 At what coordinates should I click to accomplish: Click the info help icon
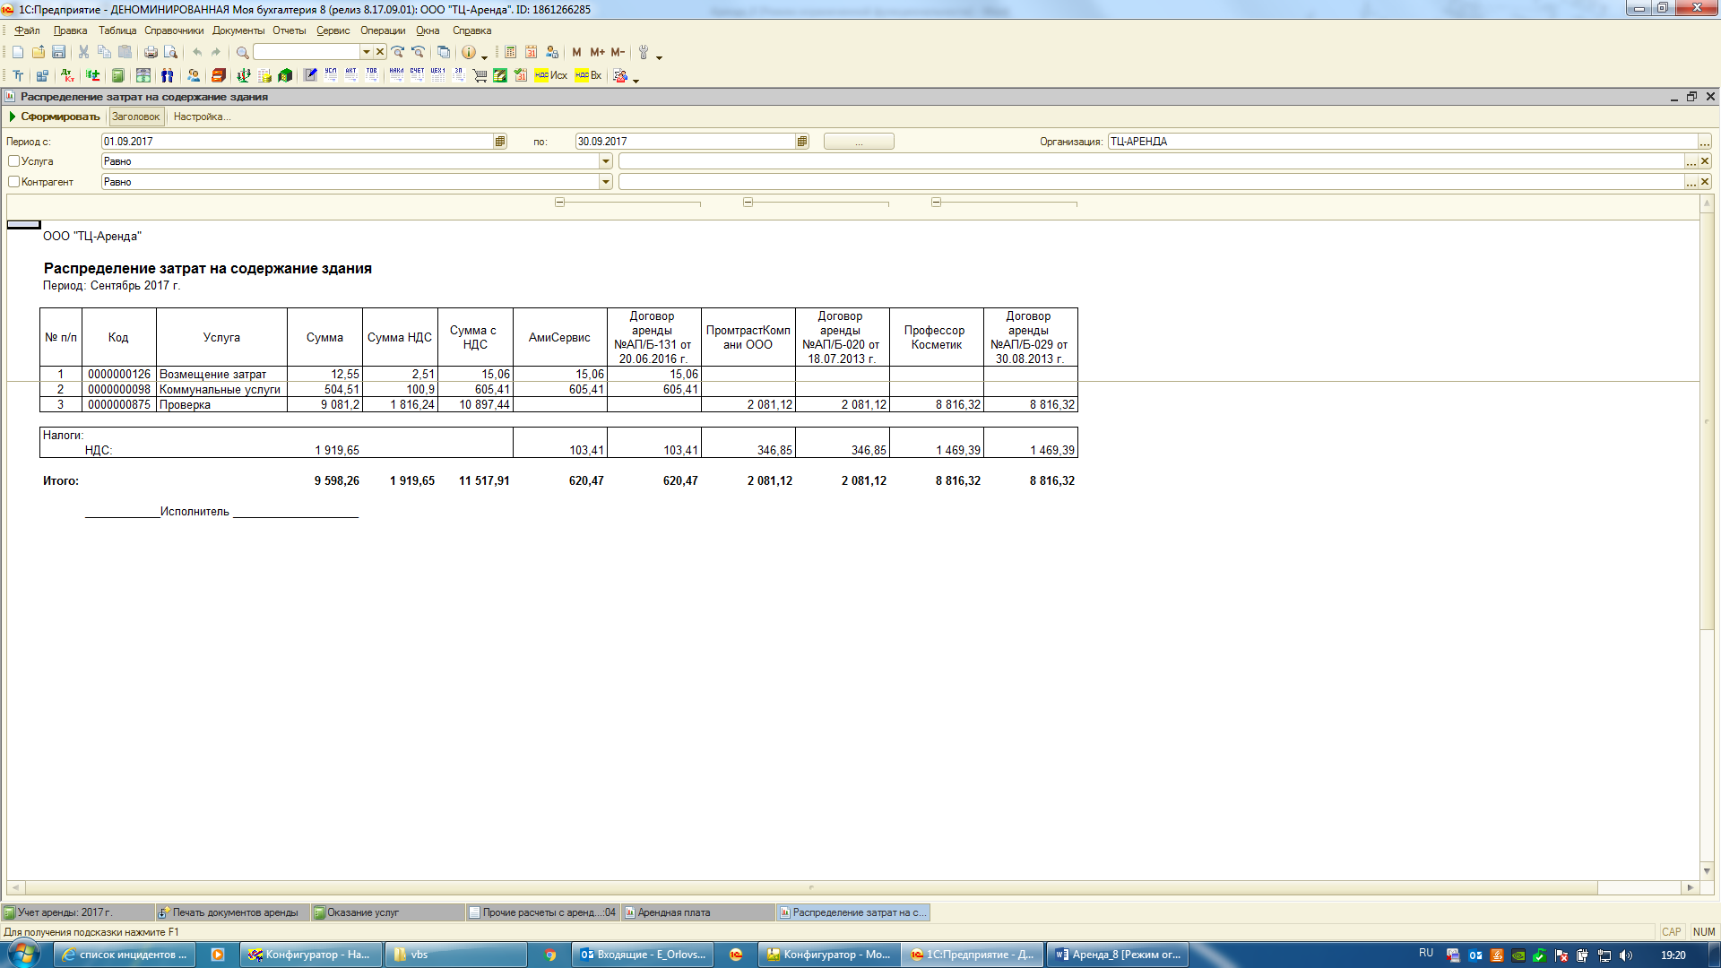468,52
